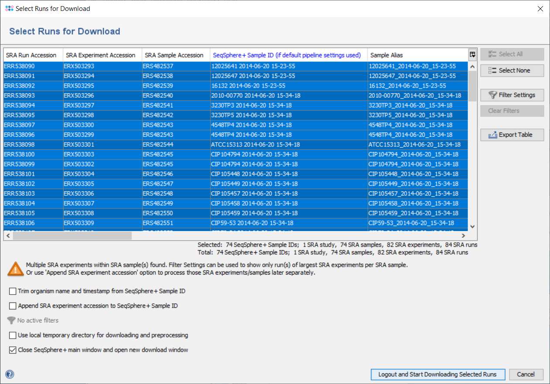This screenshot has height=384, width=550.
Task: Click the orange warning triangle icon
Action: tap(16, 269)
